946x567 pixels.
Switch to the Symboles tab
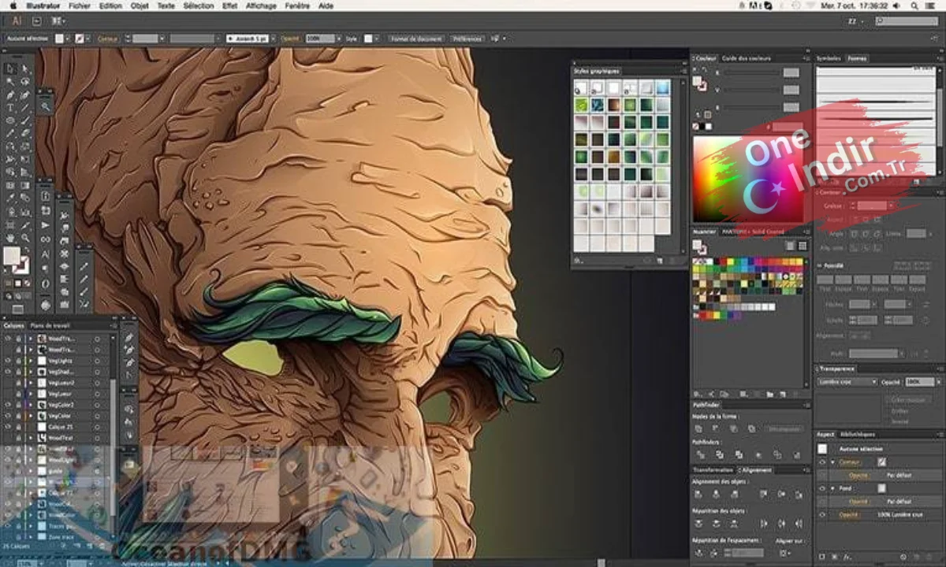(x=829, y=58)
